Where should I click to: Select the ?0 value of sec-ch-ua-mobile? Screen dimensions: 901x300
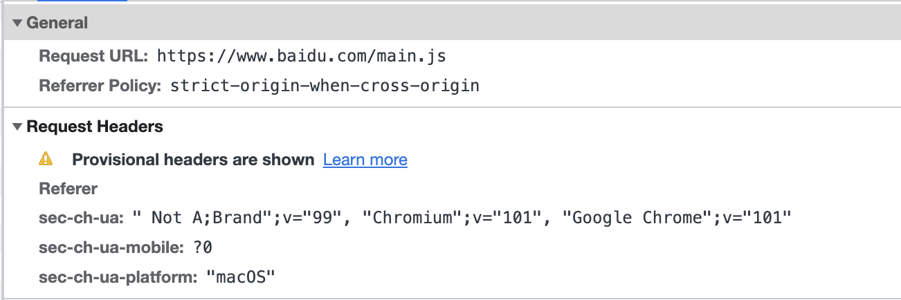203,247
